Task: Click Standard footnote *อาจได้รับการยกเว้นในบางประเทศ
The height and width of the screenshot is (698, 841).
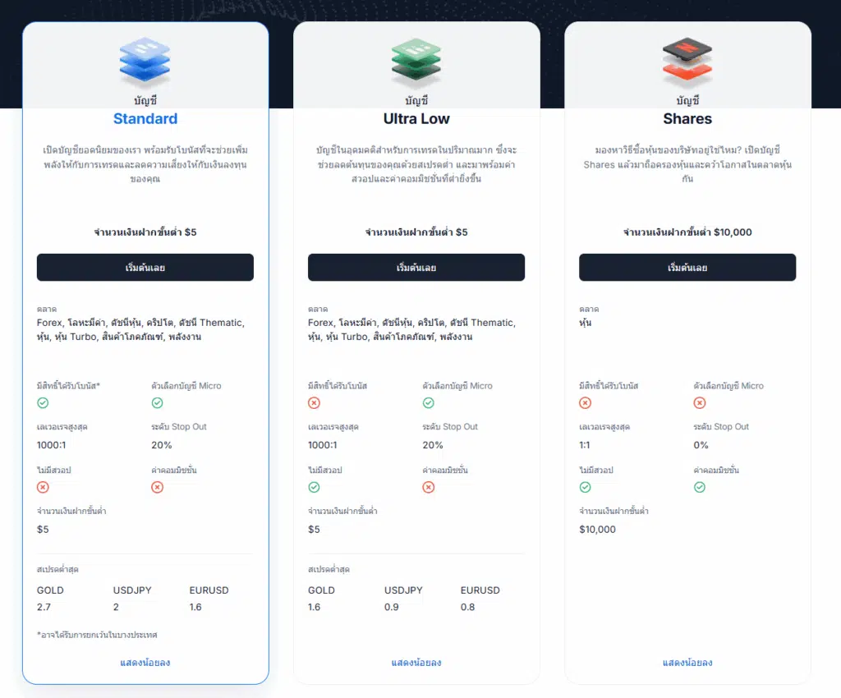Action: 97,635
